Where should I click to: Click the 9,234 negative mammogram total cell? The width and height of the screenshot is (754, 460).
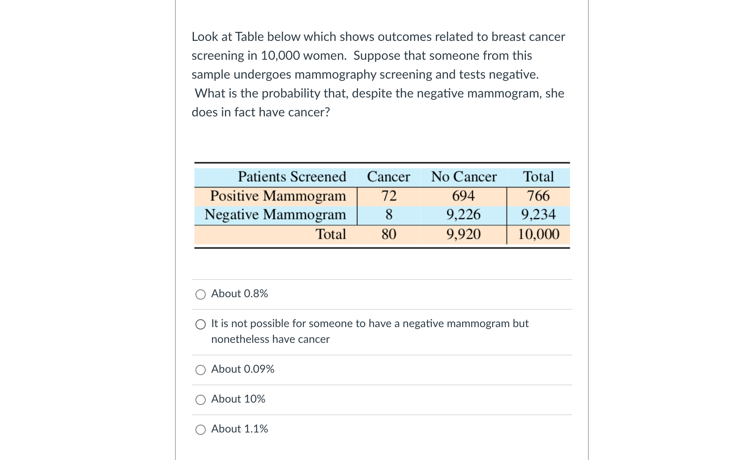click(538, 215)
